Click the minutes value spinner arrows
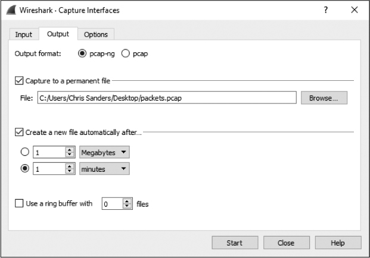The width and height of the screenshot is (370, 258). point(69,169)
